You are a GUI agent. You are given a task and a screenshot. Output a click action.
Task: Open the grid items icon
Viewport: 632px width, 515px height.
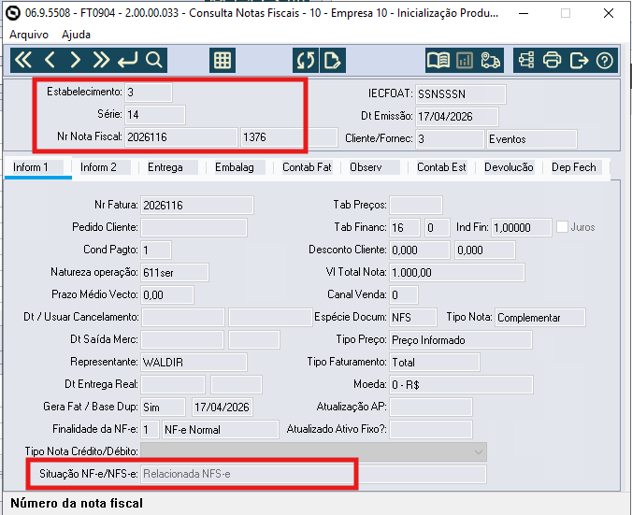(223, 61)
